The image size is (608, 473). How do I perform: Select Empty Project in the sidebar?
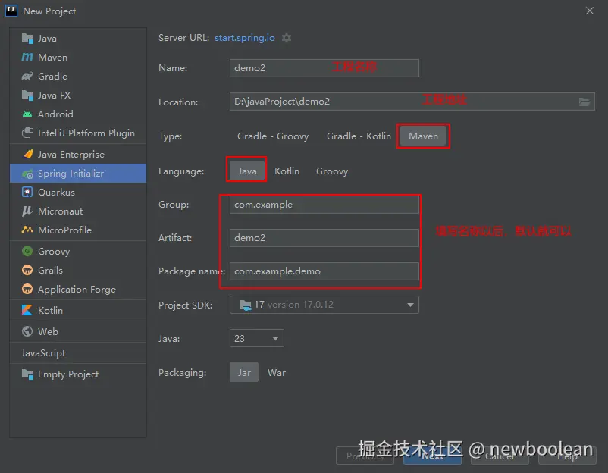[78, 374]
